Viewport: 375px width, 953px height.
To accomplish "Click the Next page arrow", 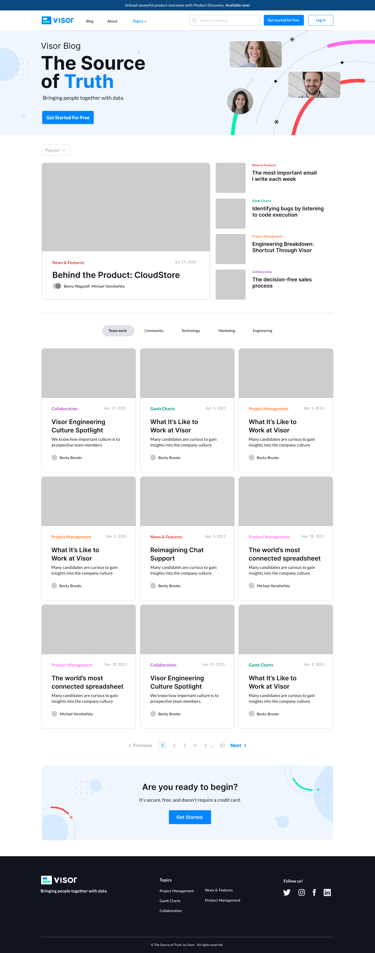I will [x=238, y=746].
